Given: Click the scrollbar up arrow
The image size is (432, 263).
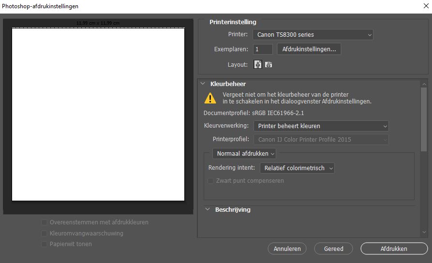Looking at the screenshot, I should pos(424,84).
